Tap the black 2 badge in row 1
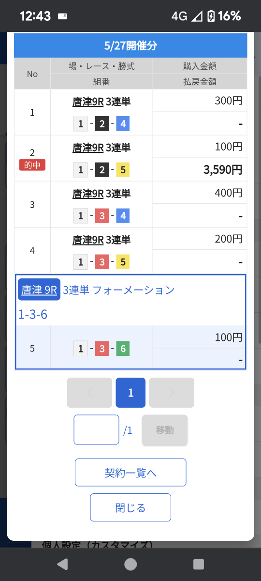 [x=102, y=124]
